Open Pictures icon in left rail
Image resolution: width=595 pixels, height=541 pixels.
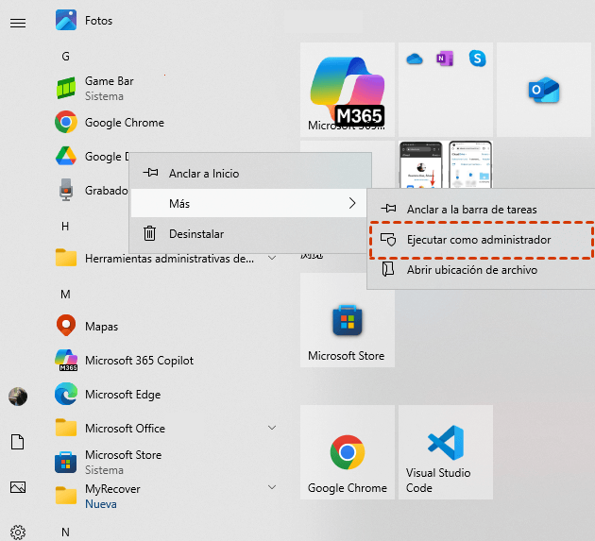coord(18,487)
